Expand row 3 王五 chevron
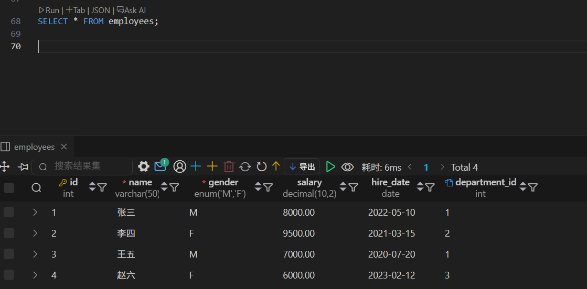 pos(35,254)
